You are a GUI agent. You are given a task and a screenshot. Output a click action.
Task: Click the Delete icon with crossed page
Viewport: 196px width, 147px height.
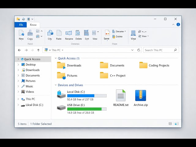point(78,33)
